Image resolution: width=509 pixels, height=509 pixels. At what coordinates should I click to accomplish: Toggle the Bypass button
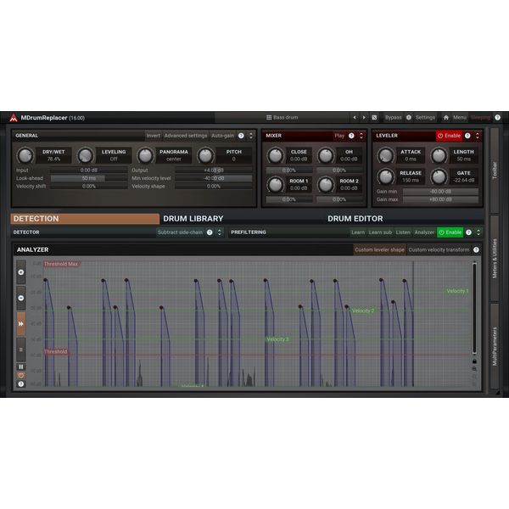click(x=393, y=118)
